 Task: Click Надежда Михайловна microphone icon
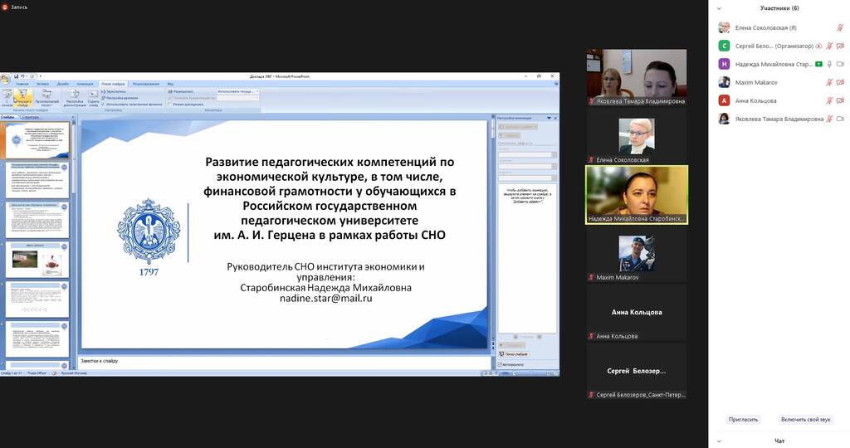coord(829,64)
